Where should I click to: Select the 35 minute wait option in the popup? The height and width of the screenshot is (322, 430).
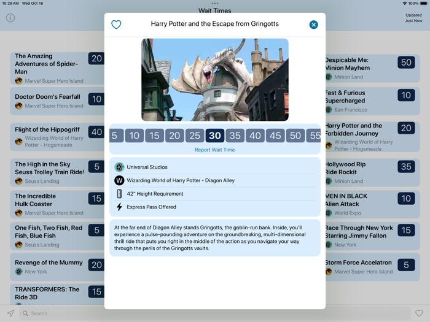click(235, 136)
